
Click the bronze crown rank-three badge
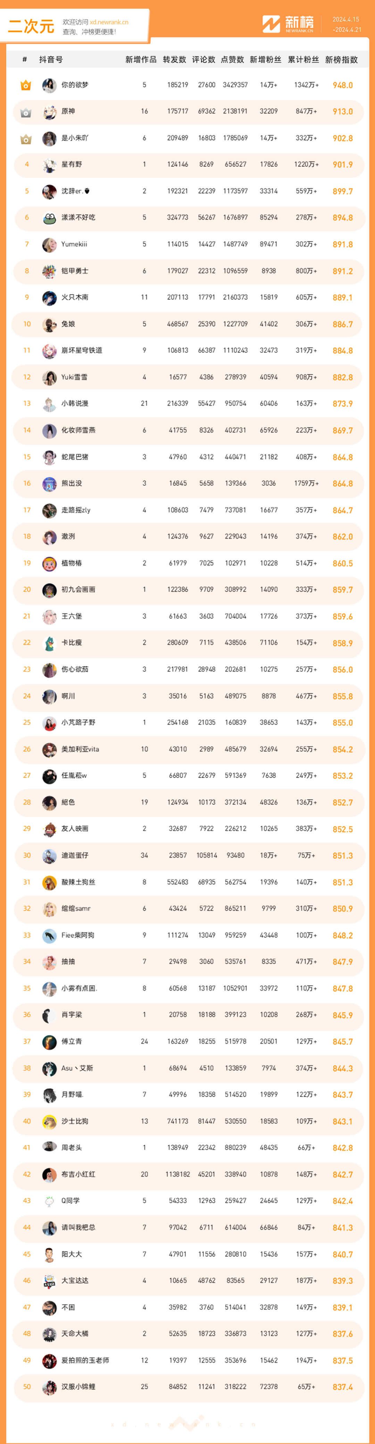(x=26, y=139)
